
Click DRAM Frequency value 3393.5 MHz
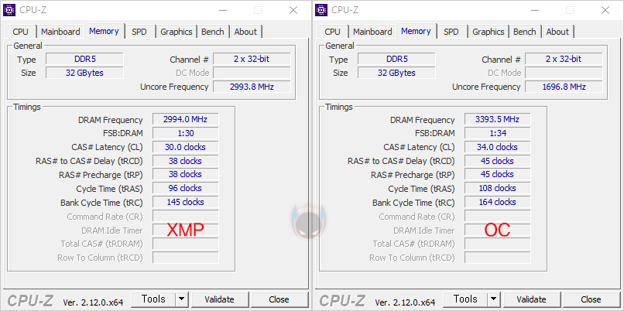coord(498,119)
